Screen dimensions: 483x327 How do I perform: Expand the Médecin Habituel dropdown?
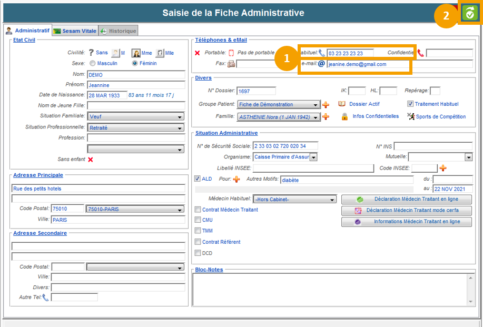[x=332, y=200]
